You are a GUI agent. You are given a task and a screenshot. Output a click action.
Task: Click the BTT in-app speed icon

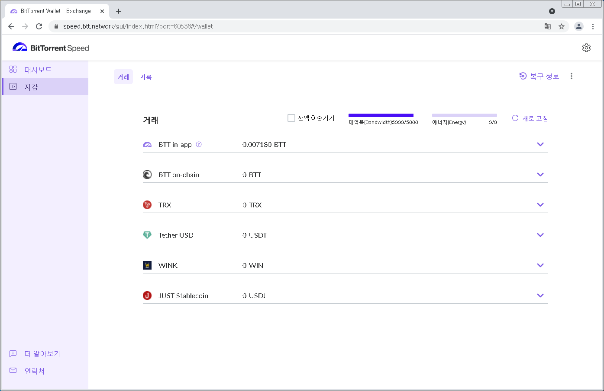pyautogui.click(x=147, y=144)
